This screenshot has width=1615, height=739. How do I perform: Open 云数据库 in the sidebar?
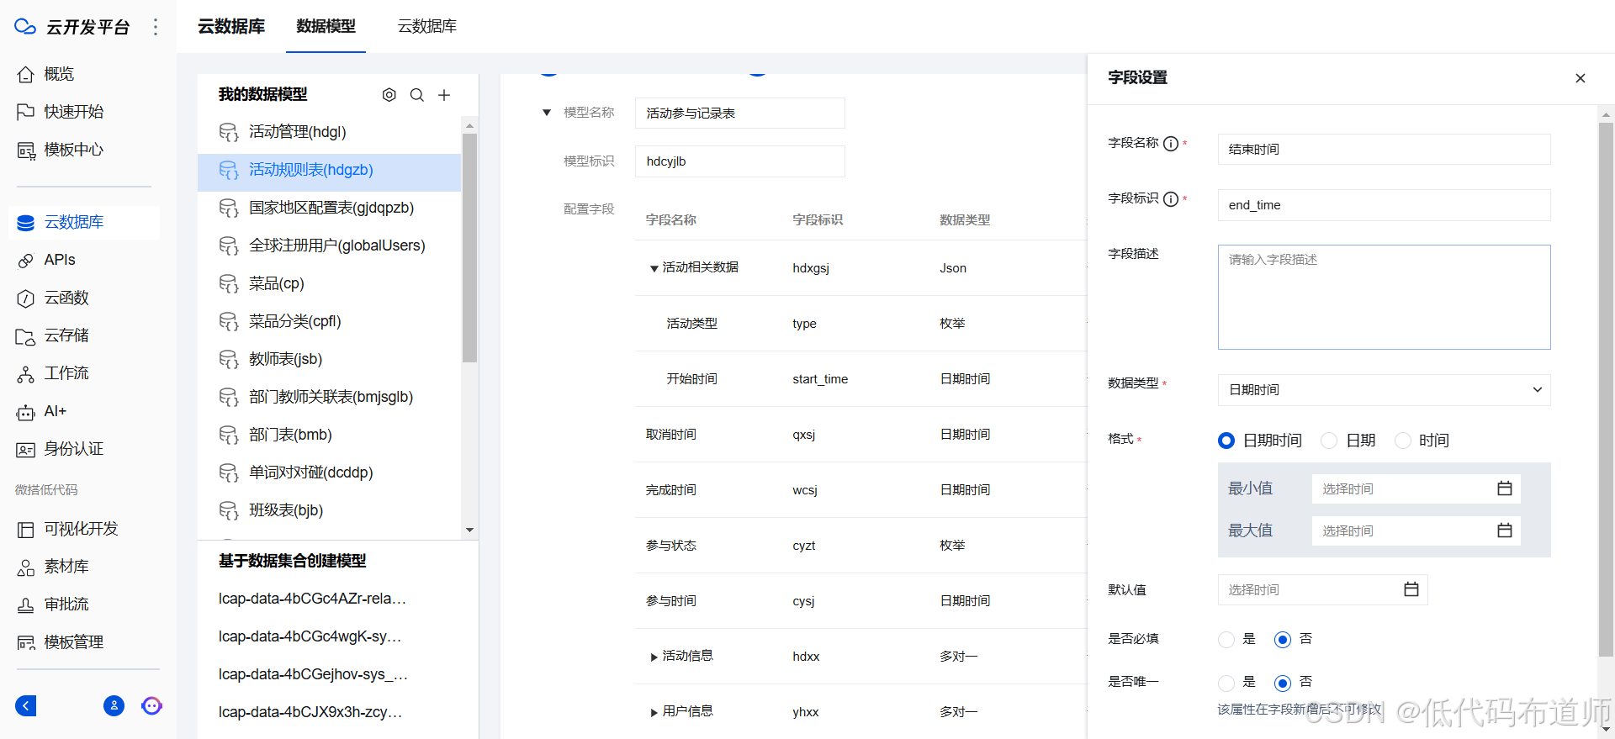84,222
